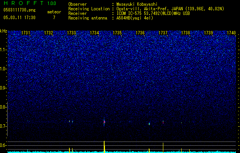Screen dimensions: 240x153
Task: Click the 0.9 kHz axis label
Action: pos(3,88)
